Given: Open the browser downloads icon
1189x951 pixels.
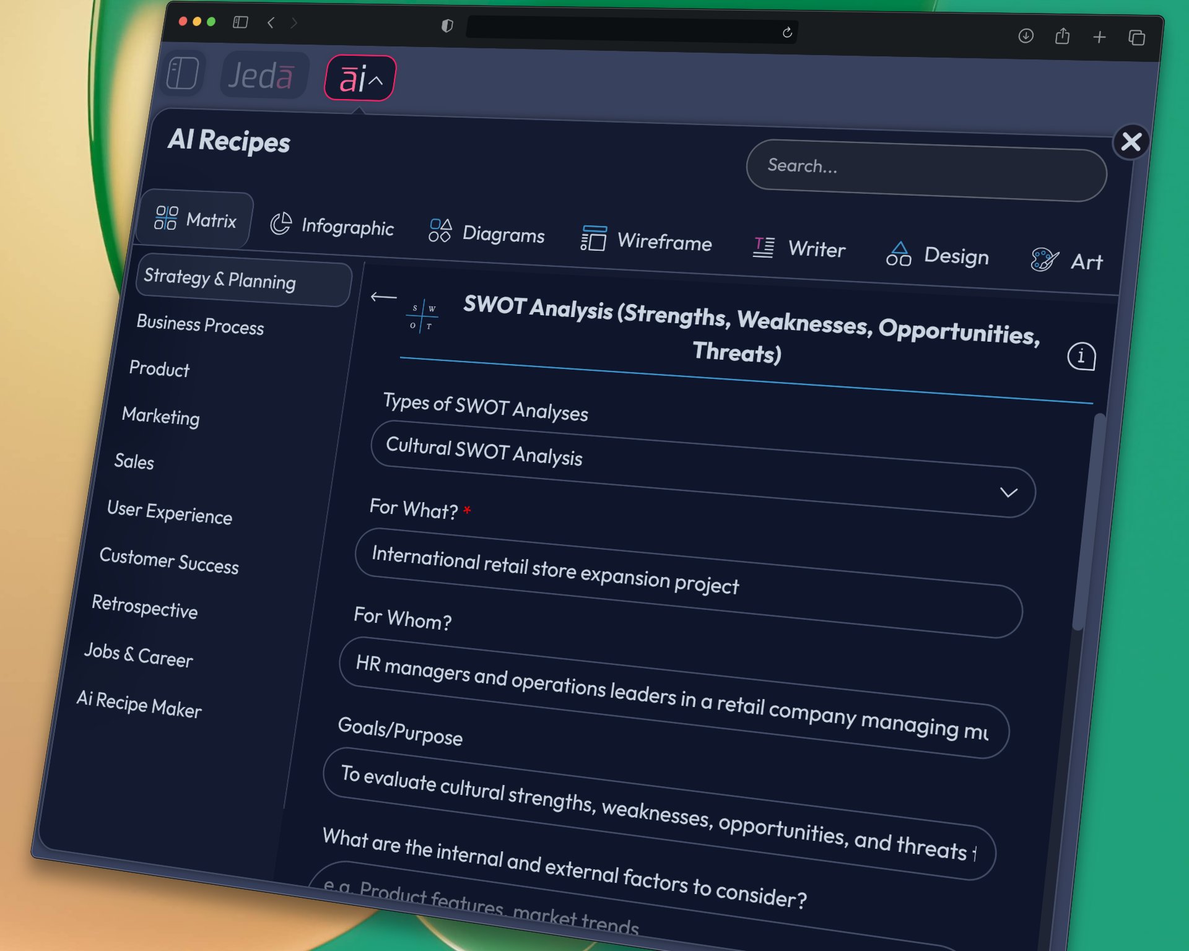Looking at the screenshot, I should tap(1026, 36).
